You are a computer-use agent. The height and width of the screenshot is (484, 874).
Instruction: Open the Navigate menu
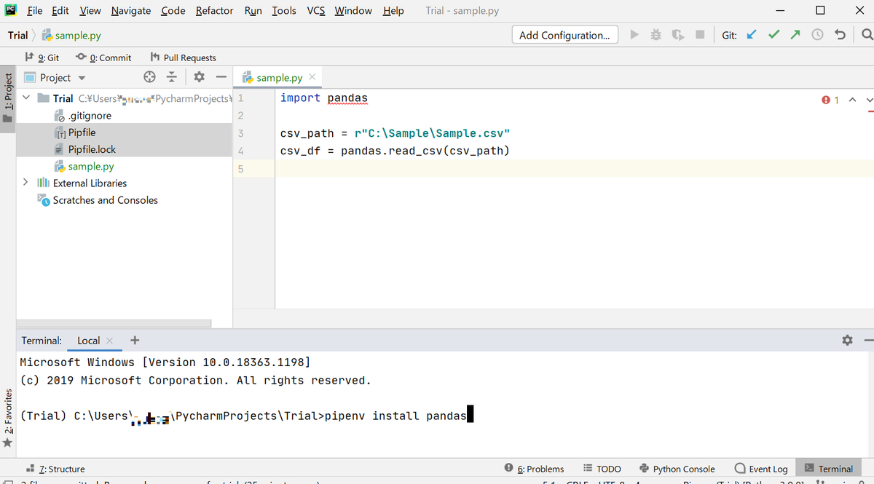tap(131, 11)
